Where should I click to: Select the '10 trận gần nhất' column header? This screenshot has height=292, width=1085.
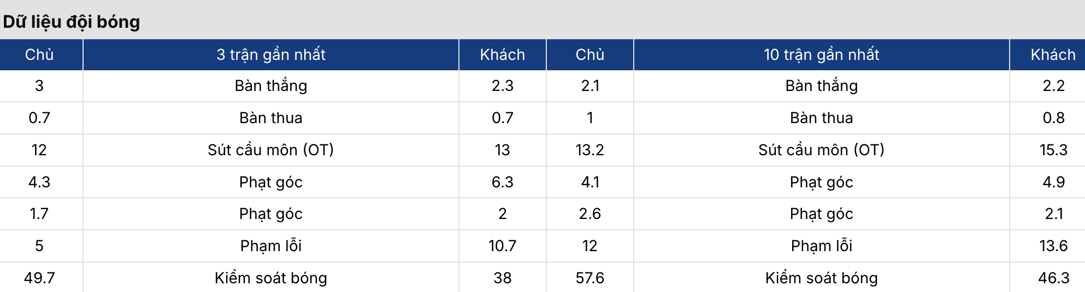tap(822, 54)
